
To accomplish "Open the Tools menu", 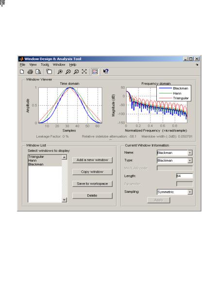I will [x=45, y=65].
